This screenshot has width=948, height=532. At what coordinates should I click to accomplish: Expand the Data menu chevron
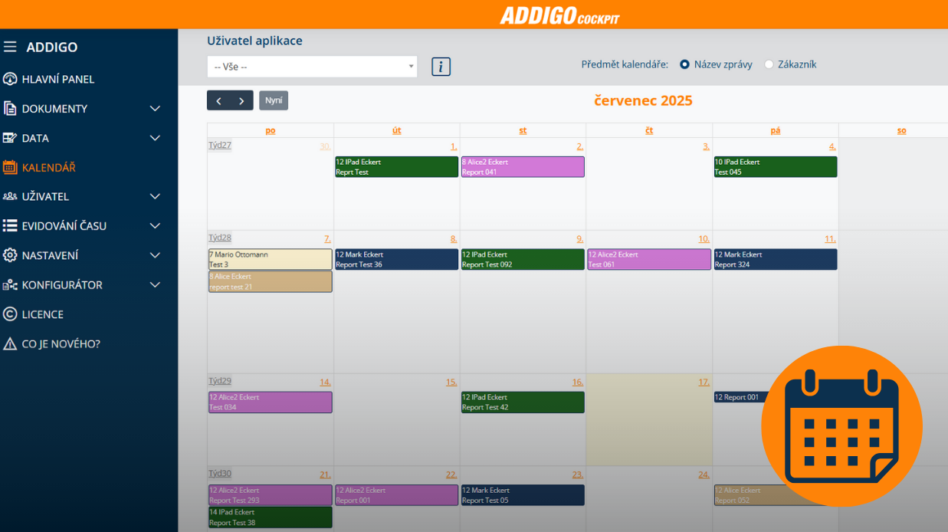pos(155,138)
